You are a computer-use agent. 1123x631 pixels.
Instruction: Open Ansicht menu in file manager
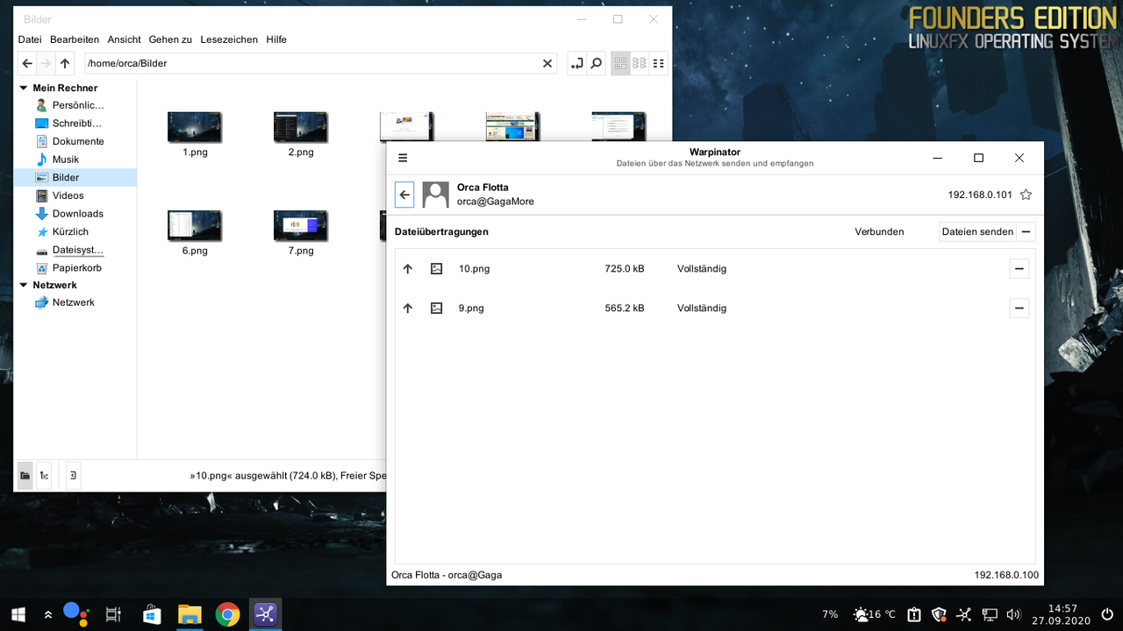pyautogui.click(x=125, y=39)
